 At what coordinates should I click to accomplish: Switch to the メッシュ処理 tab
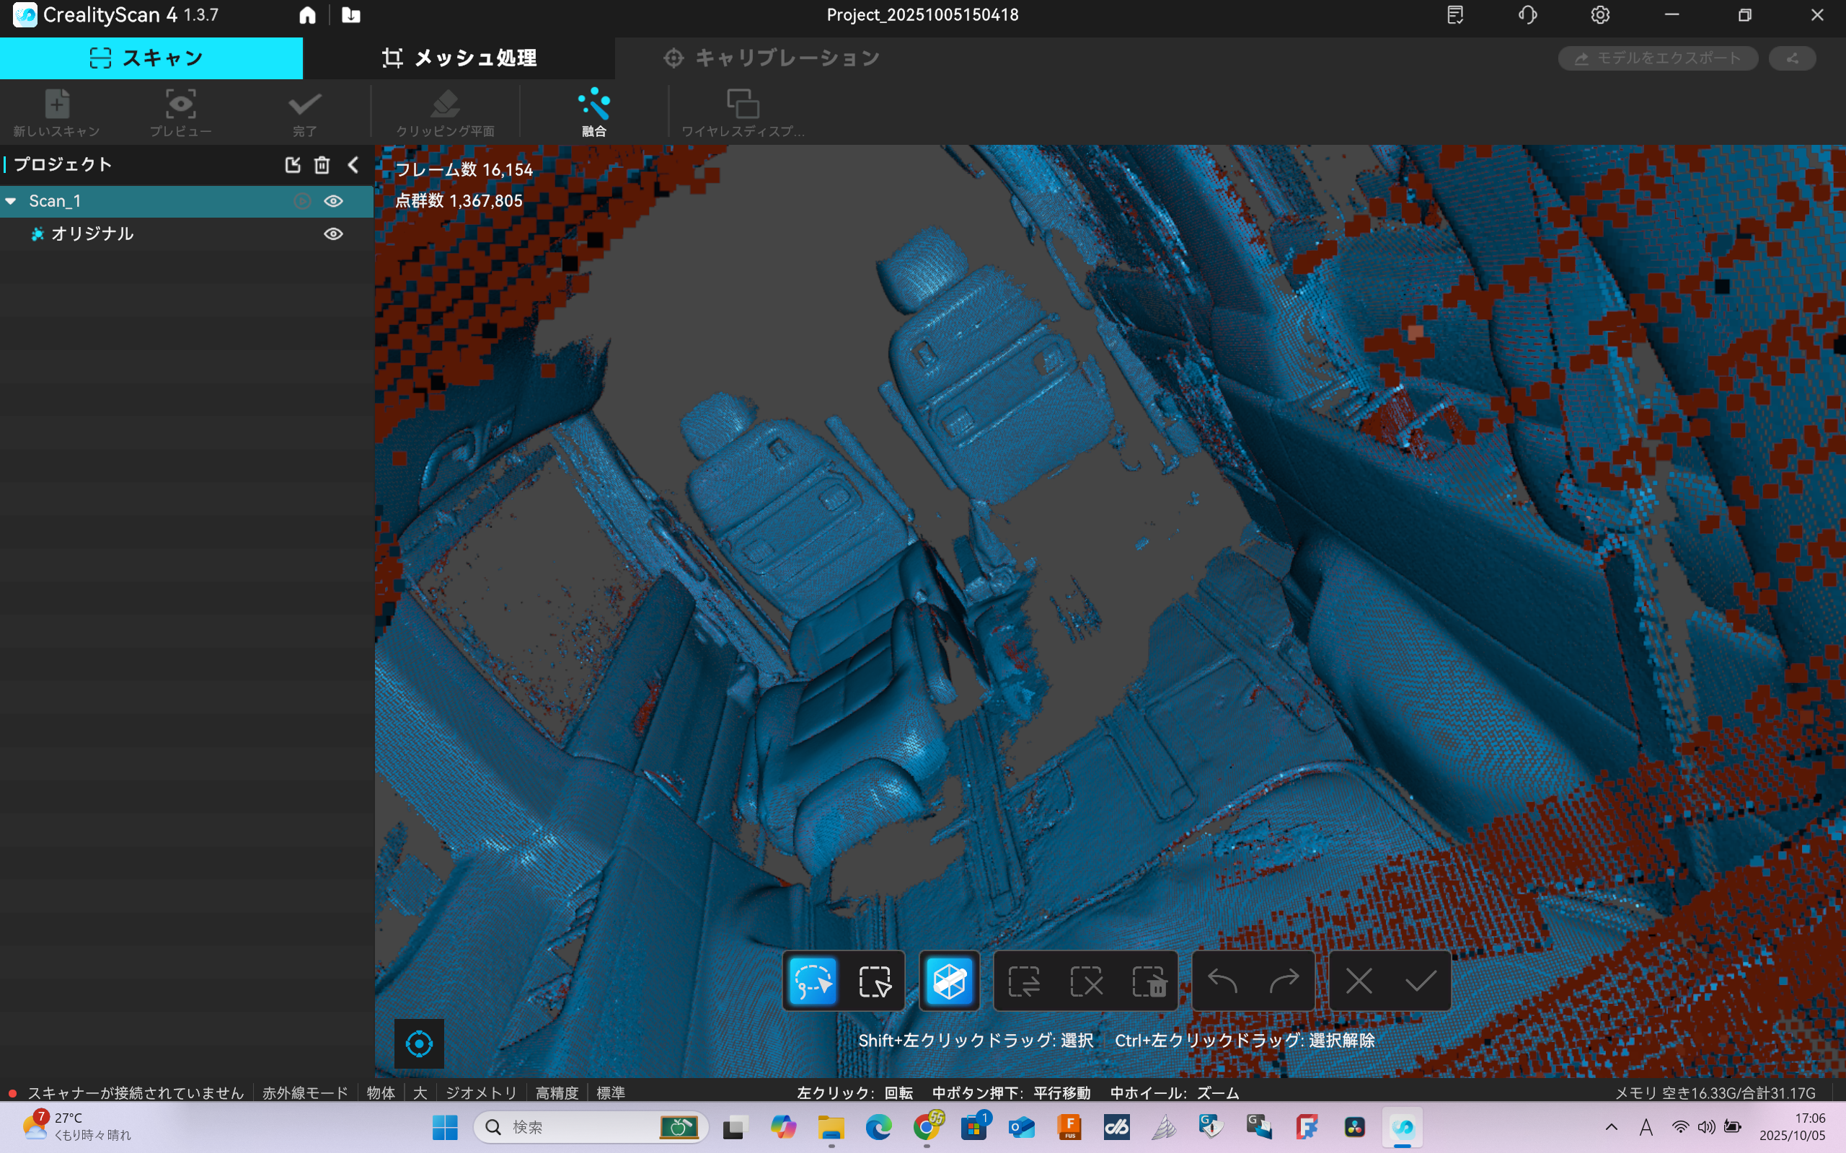459,58
